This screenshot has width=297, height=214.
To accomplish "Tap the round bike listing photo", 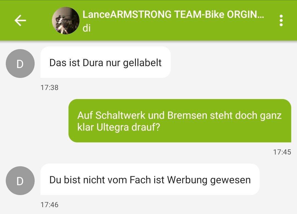I will [66, 21].
